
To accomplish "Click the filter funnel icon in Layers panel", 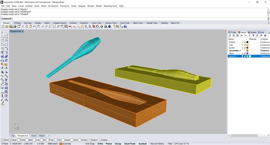I will pyautogui.click(x=253, y=35).
